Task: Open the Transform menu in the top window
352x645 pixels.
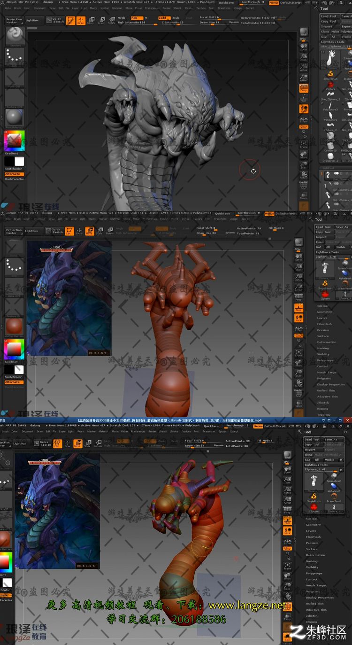Action: pyautogui.click(x=224, y=8)
